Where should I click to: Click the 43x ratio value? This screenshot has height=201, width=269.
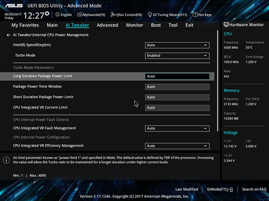(x=226, y=76)
